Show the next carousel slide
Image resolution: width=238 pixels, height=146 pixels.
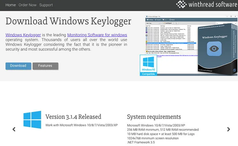[x=229, y=129]
